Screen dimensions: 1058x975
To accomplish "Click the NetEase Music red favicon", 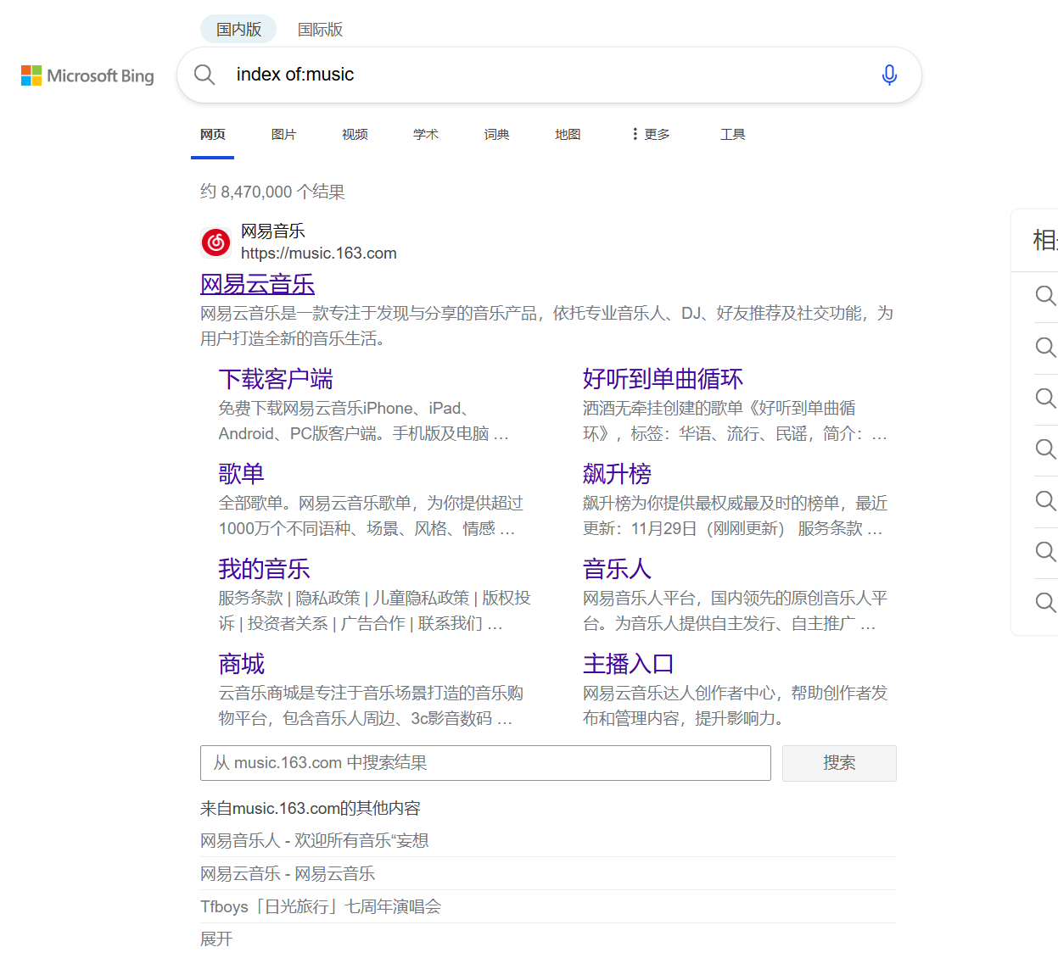I will (x=216, y=242).
